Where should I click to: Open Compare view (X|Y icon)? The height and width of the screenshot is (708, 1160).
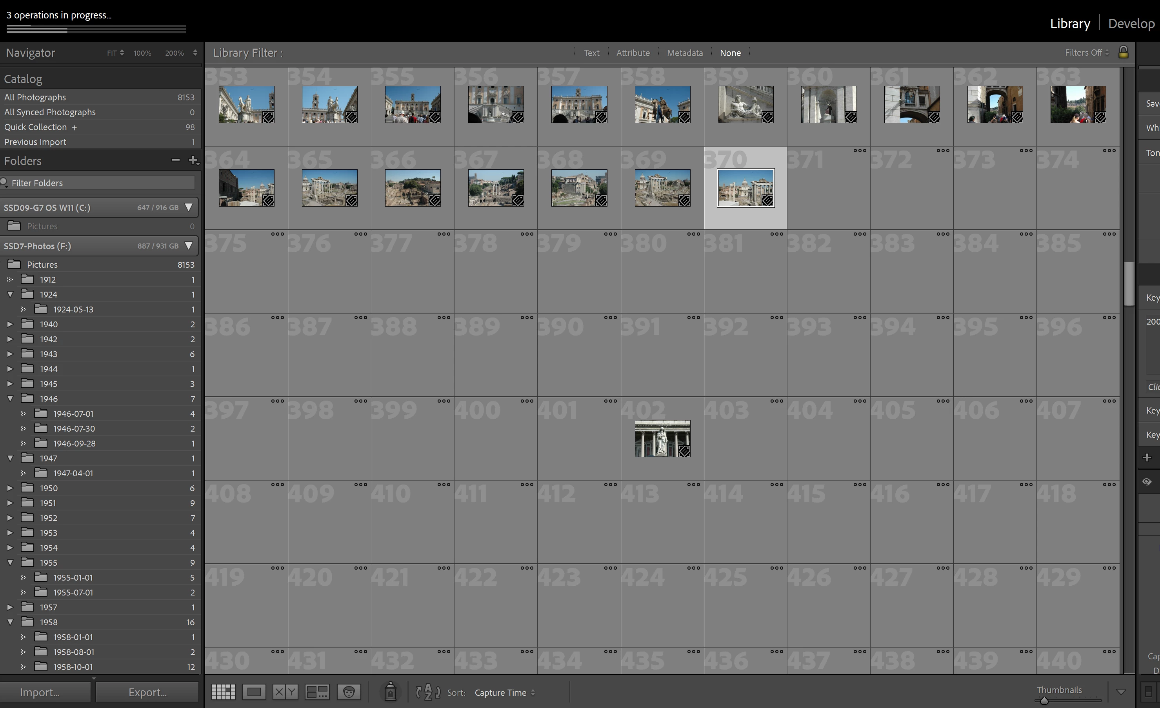pyautogui.click(x=285, y=692)
